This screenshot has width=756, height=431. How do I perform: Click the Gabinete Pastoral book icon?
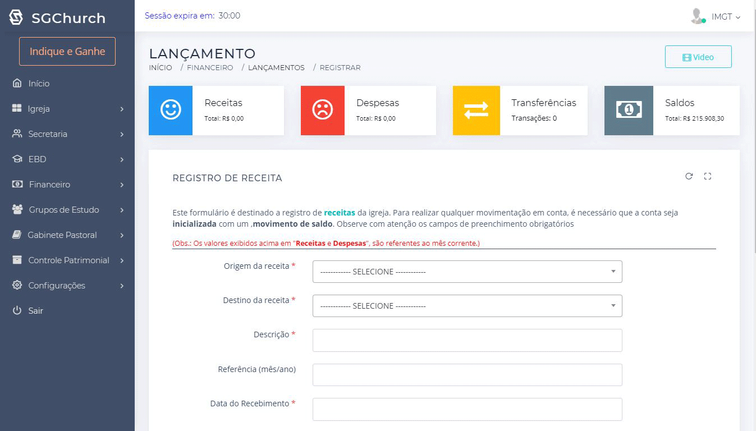pos(17,235)
